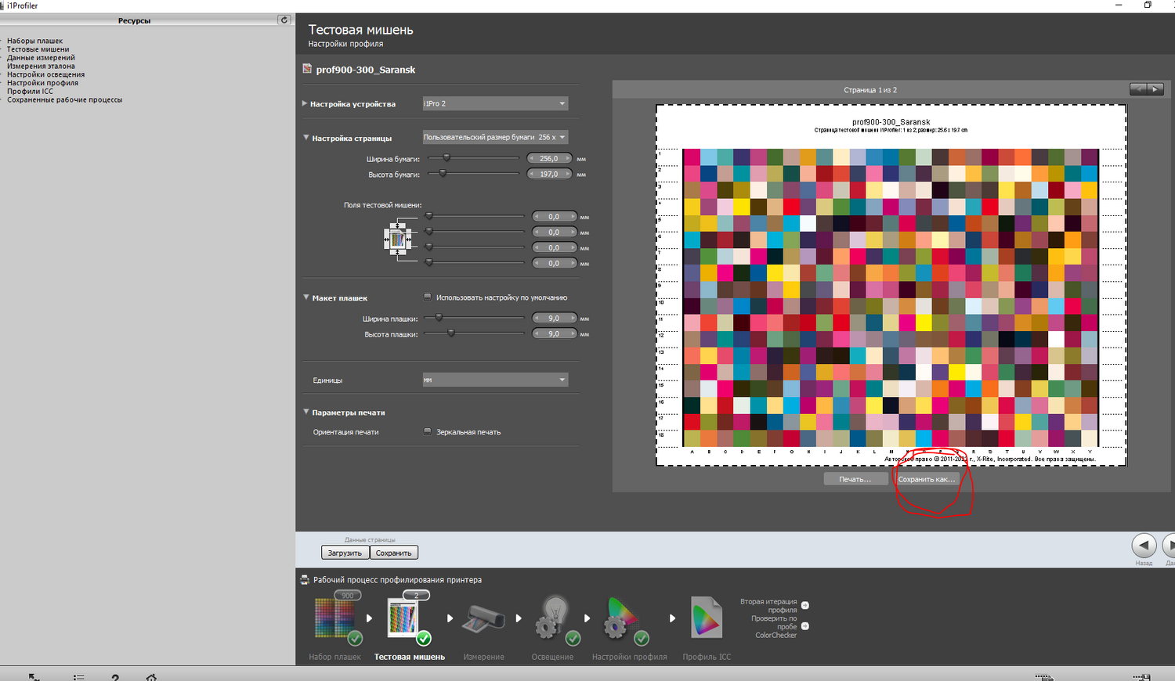Viewport: 1175px width, 681px height.
Task: Toggle the Зеркальная печать checkbox
Action: tap(428, 431)
